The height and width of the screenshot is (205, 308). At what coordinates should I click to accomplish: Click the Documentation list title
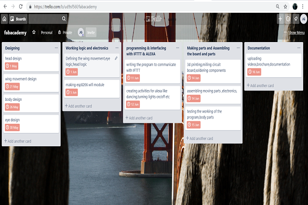[258, 48]
